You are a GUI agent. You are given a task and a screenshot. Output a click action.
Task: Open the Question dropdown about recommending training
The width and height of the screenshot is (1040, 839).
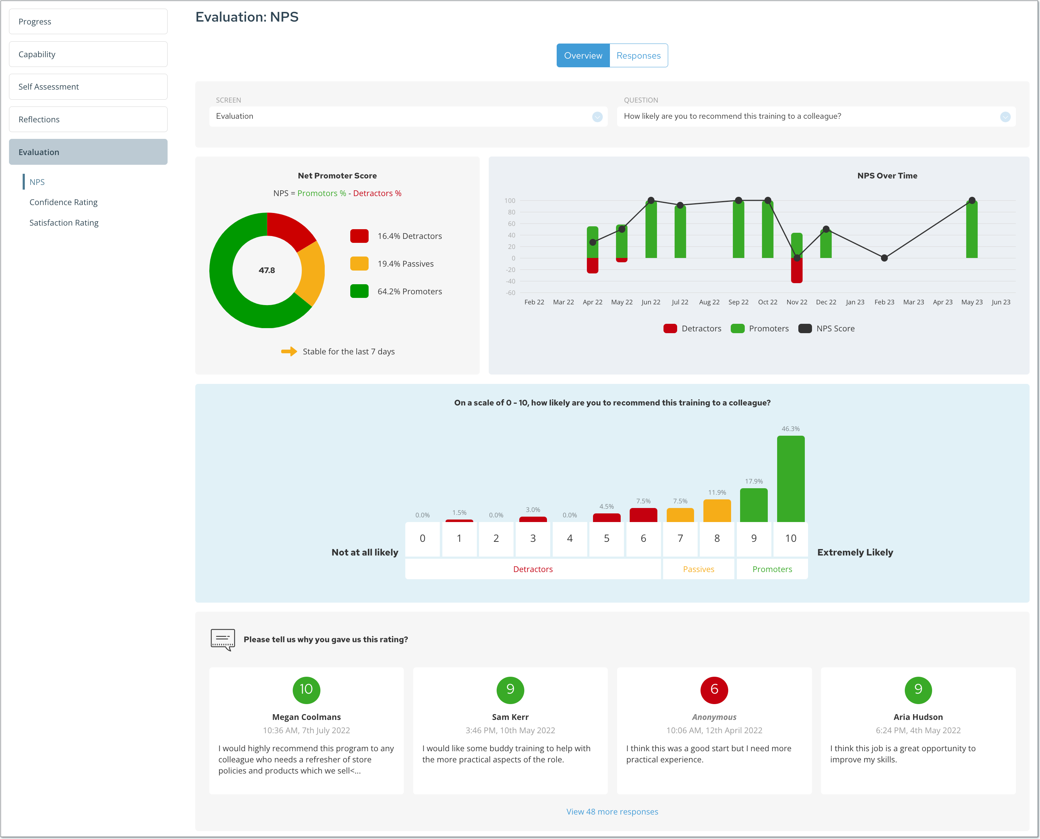[x=816, y=117]
